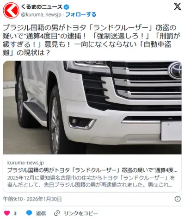Image resolution: width=185 pixels, height=219 pixels.
Task: Like the tweet with the pink heart icon
Action: (6, 213)
